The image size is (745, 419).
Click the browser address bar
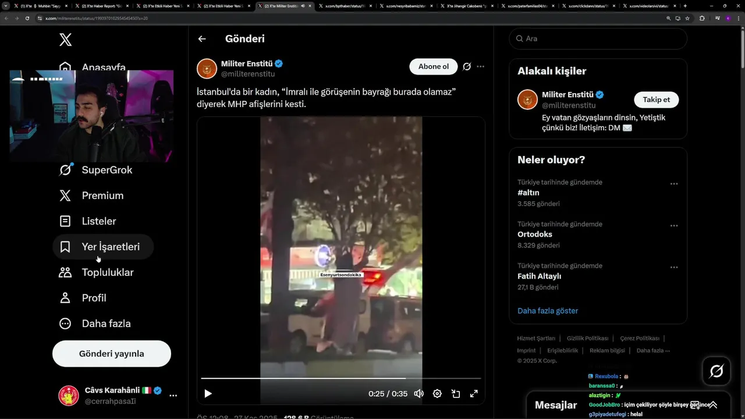pyautogui.click(x=349, y=18)
